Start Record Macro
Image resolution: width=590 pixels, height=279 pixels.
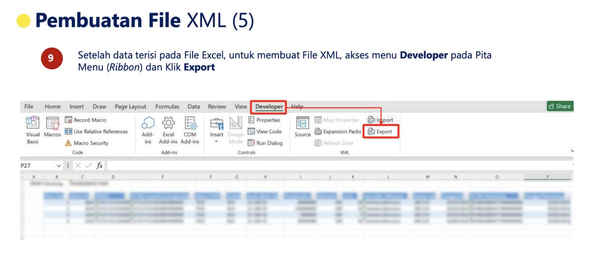point(86,120)
